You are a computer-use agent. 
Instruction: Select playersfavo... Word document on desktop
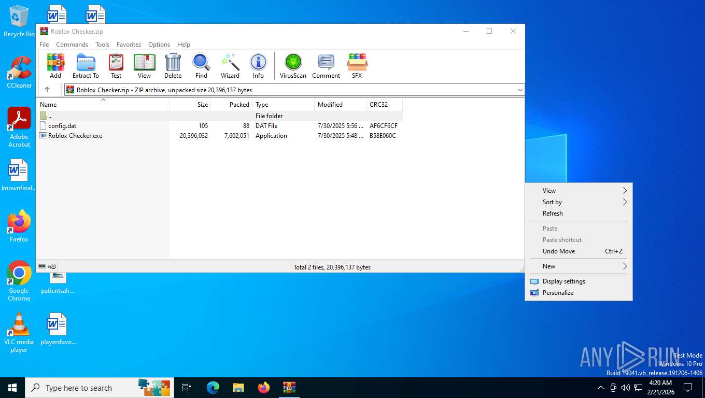pyautogui.click(x=58, y=329)
